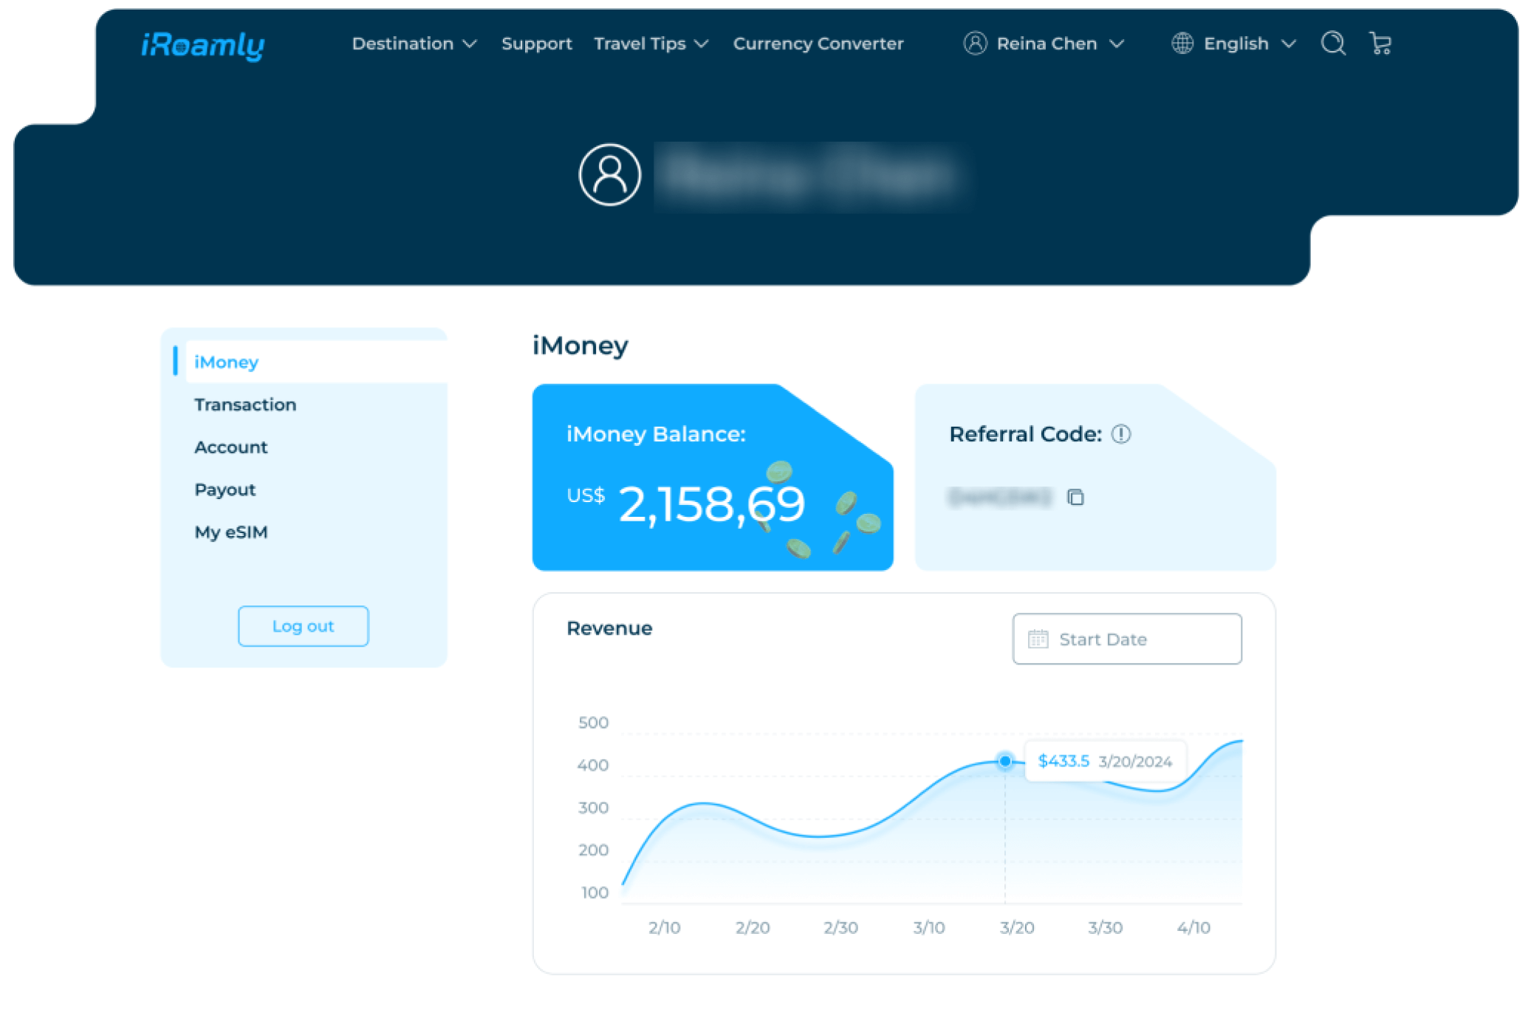This screenshot has height=1010, width=1528.
Task: Click the blurred referral code text
Action: (x=999, y=497)
